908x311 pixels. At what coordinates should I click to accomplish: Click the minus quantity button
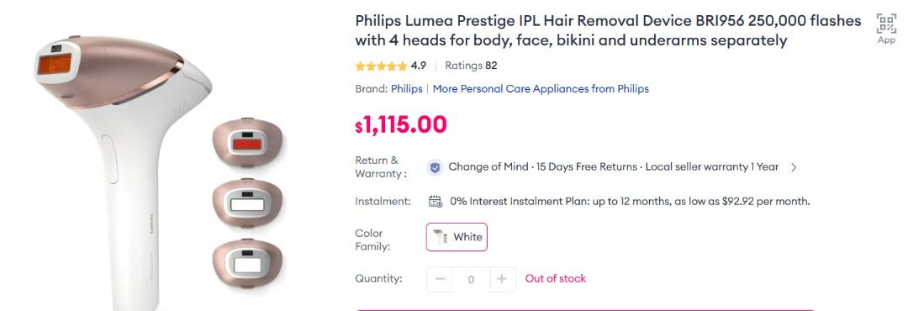pos(440,279)
